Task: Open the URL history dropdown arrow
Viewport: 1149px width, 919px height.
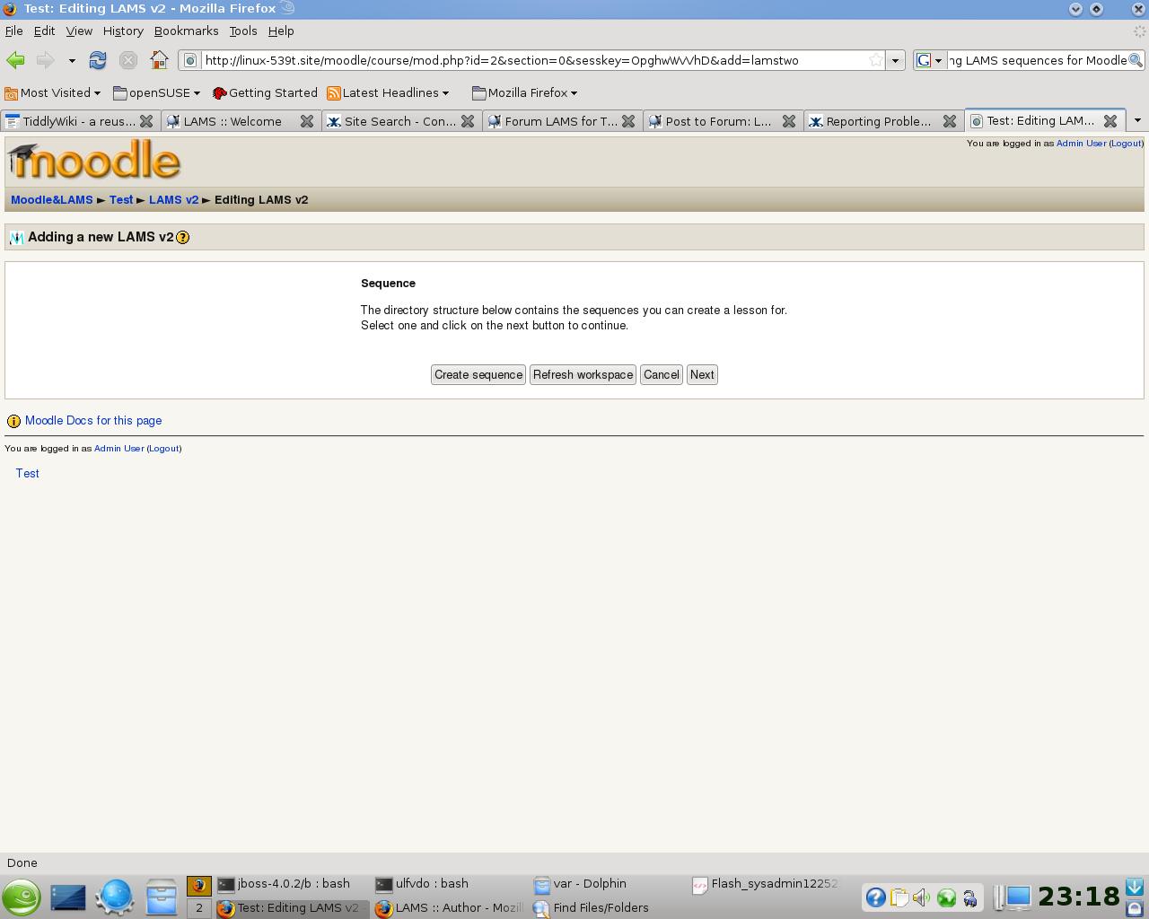Action: (895, 60)
